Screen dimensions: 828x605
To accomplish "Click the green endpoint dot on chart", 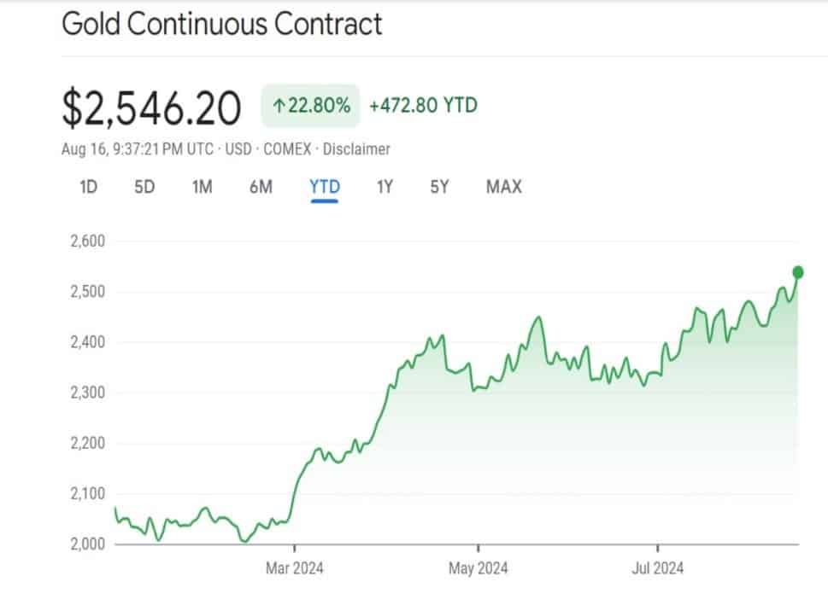I will click(x=798, y=272).
